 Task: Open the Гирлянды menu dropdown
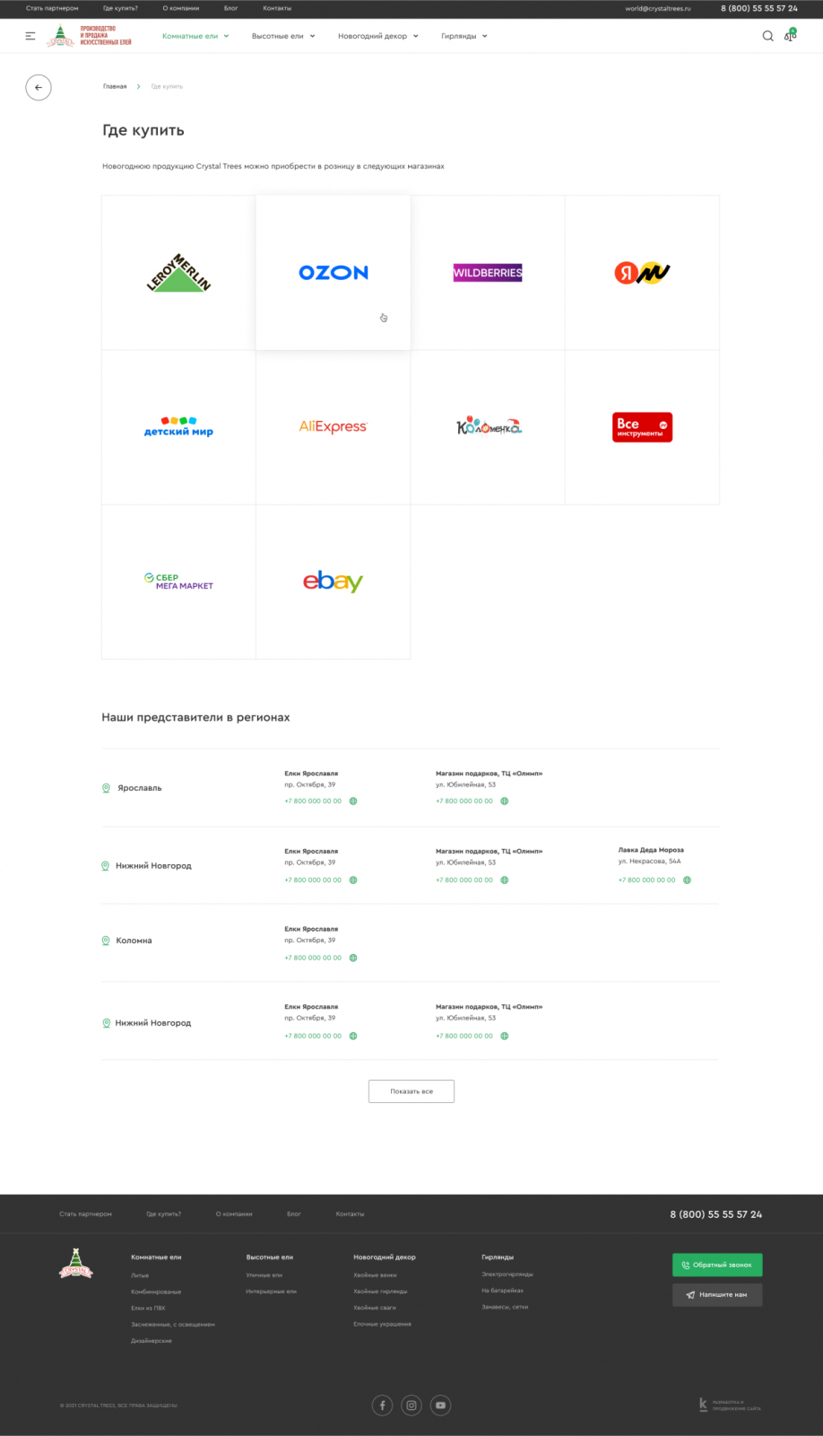[x=464, y=36]
